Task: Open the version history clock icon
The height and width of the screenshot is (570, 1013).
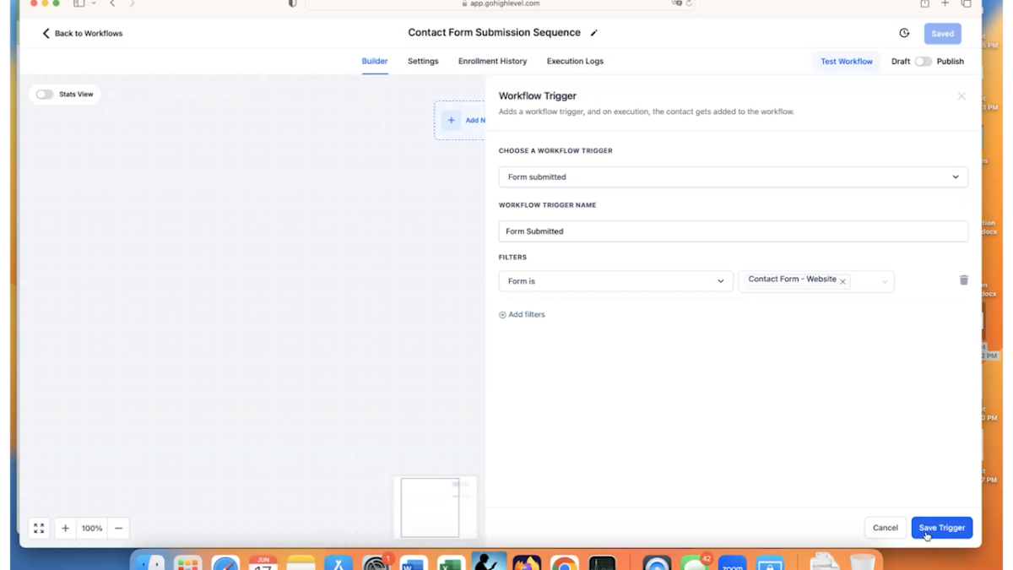Action: [x=904, y=33]
